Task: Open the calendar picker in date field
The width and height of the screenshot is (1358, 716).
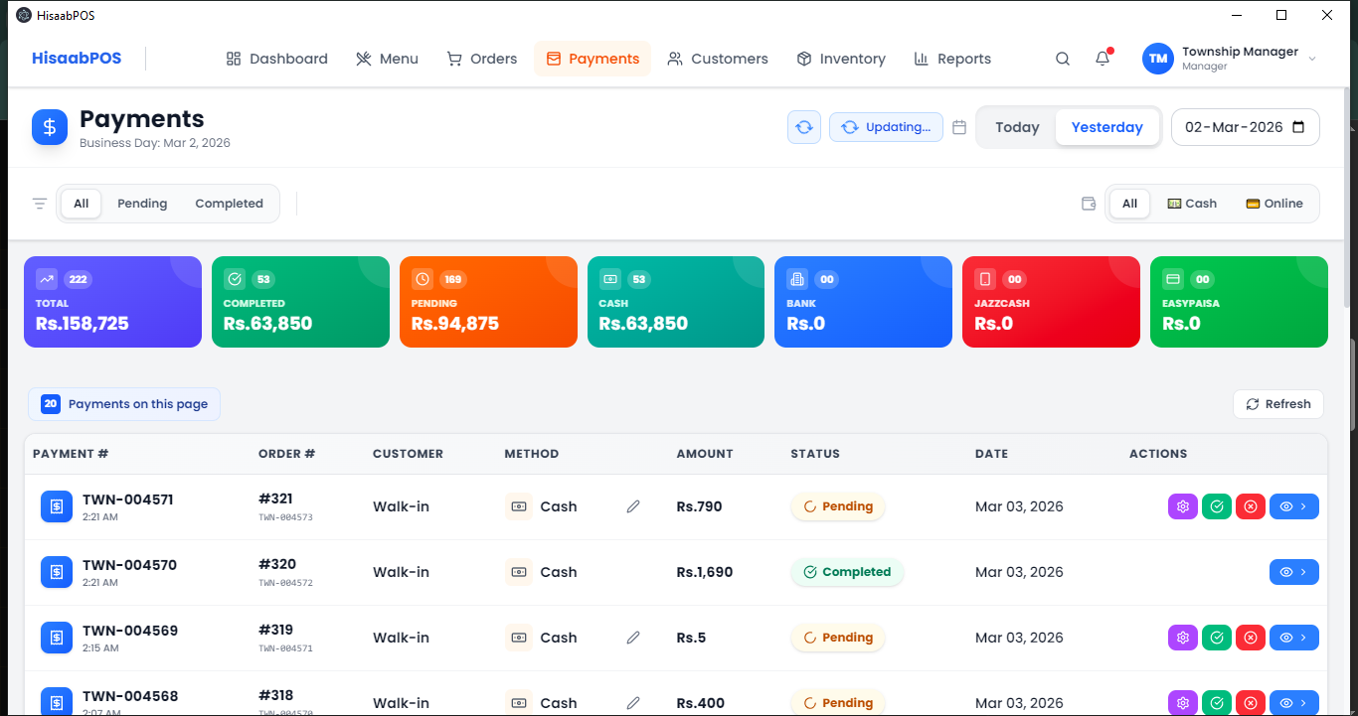Action: point(1298,127)
